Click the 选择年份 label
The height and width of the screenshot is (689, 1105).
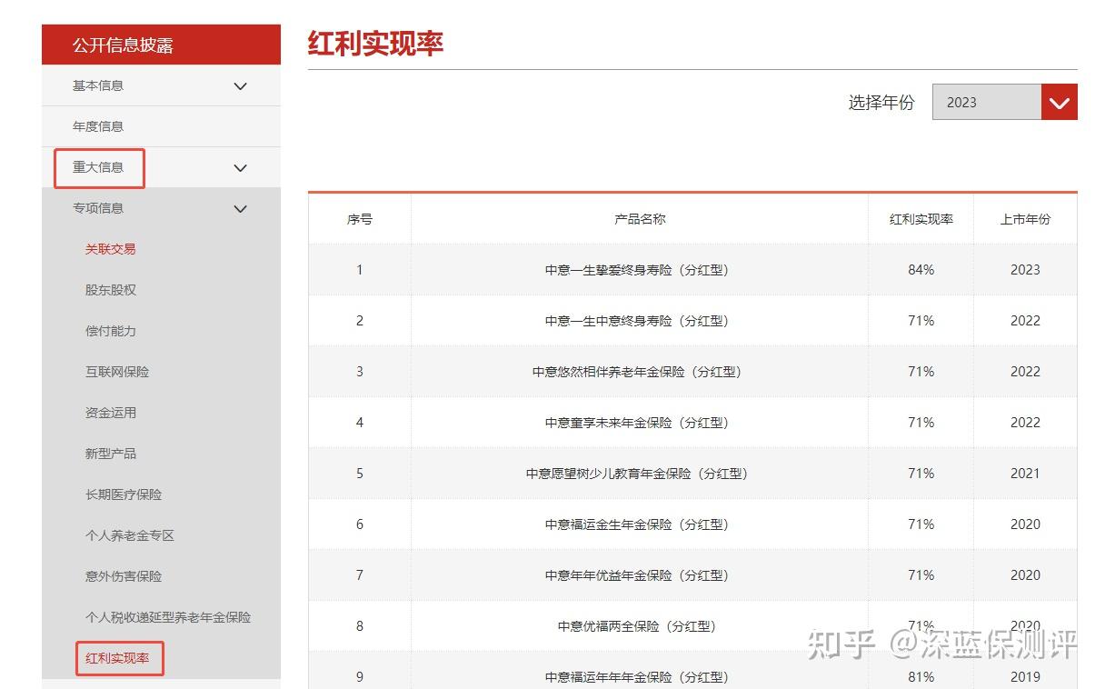881,103
